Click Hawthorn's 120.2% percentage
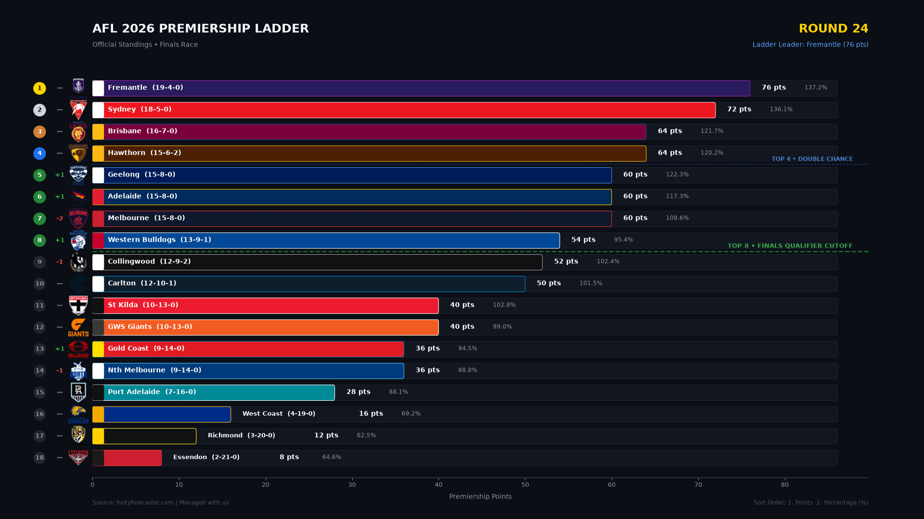This screenshot has height=519, width=924. [x=712, y=153]
